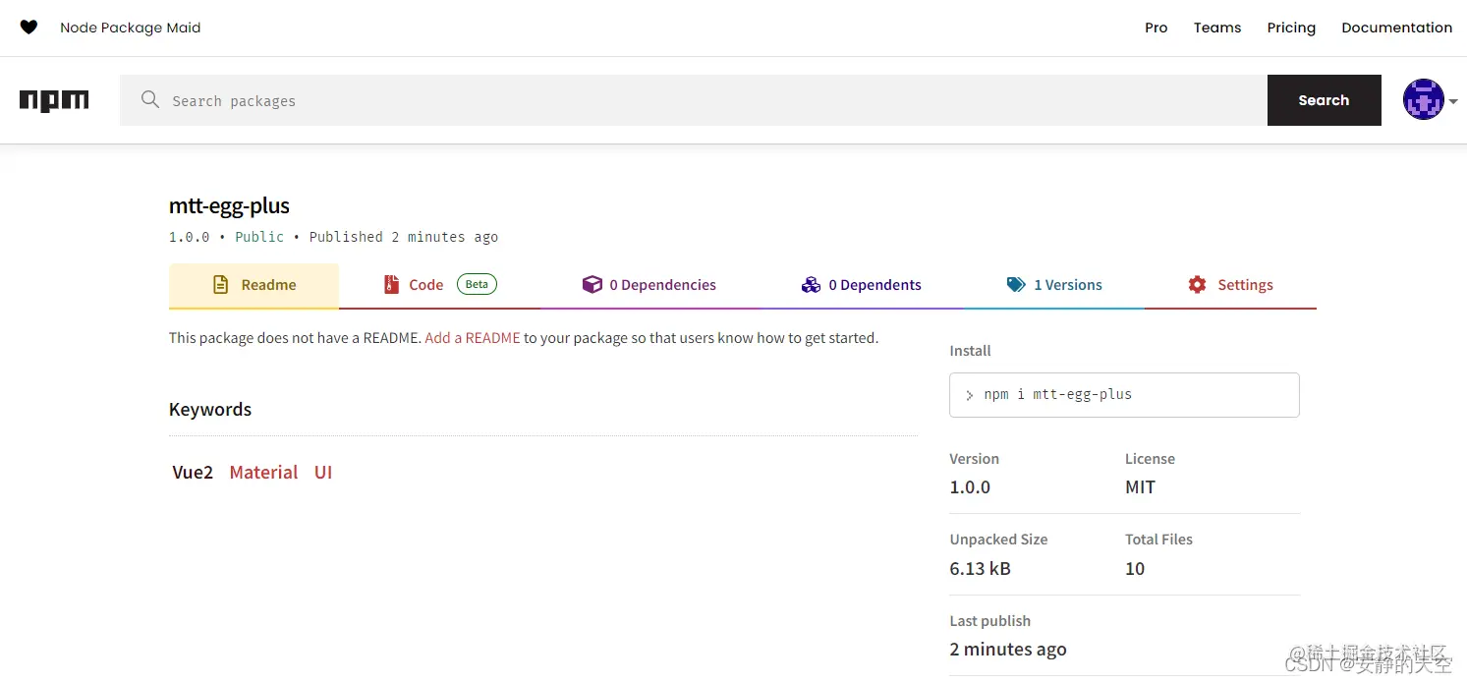
Task: Open the Teams link
Action: pos(1217,28)
